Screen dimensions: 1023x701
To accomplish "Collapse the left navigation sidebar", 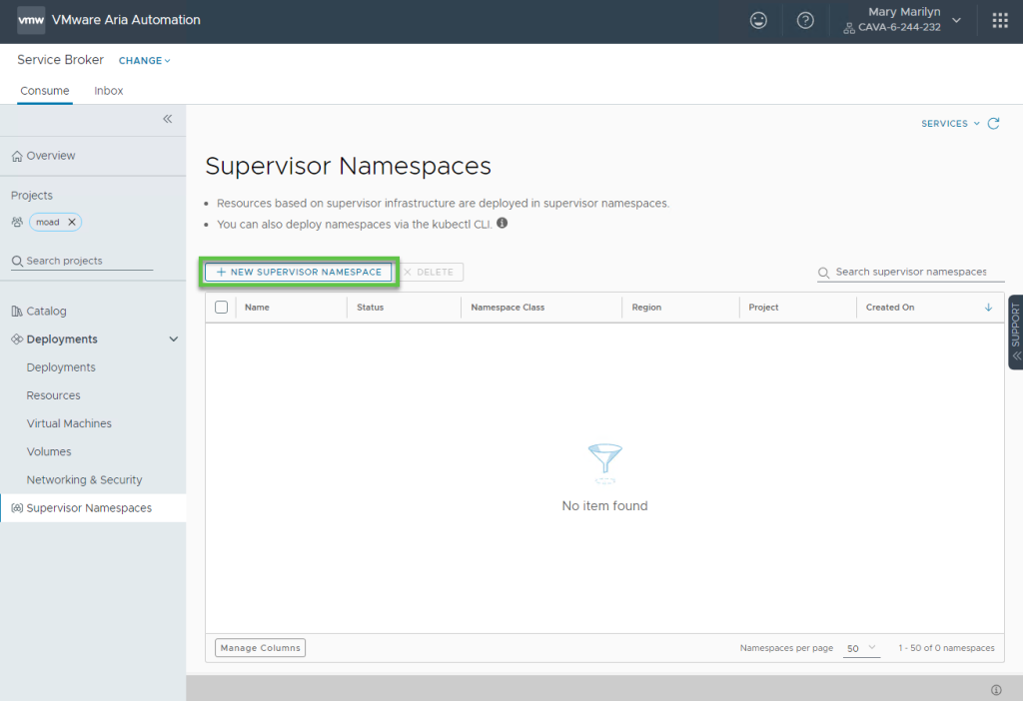I will point(168,119).
